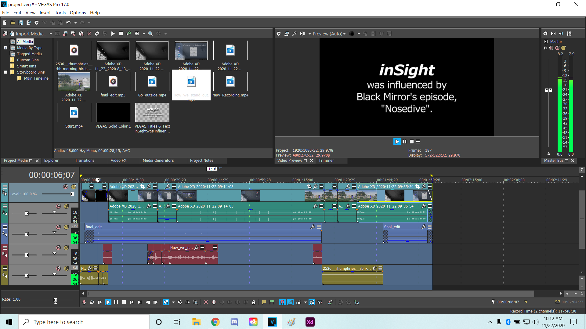
Task: Solo audio track 4
Action: (66, 227)
